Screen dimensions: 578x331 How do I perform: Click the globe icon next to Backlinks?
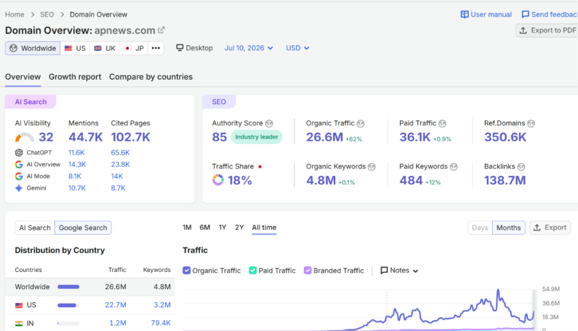(521, 167)
